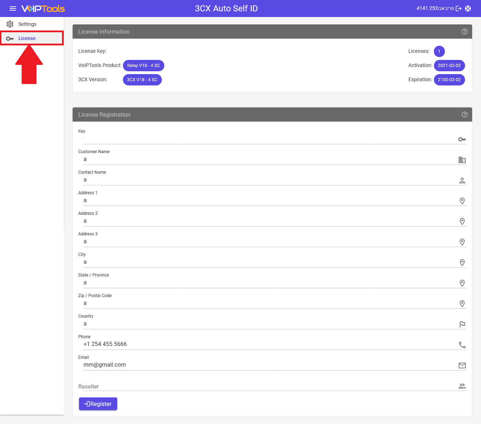This screenshot has height=424, width=481.
Task: Click the Register button
Action: (x=98, y=404)
